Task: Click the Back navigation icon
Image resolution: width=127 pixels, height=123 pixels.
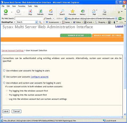Action: point(6,11)
